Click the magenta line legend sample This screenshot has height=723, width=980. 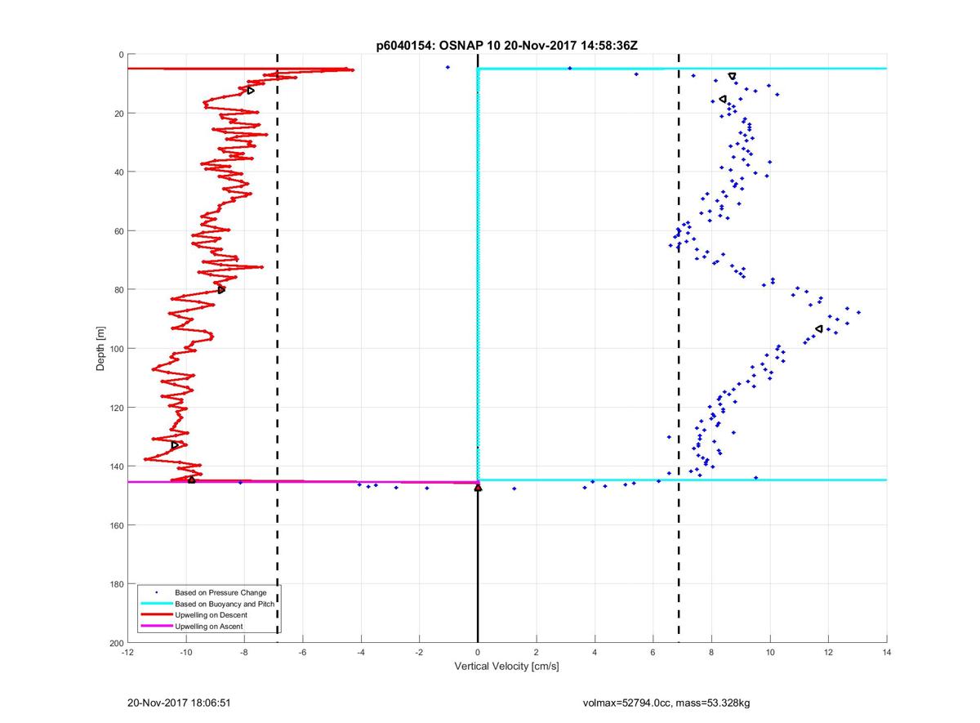(x=156, y=627)
